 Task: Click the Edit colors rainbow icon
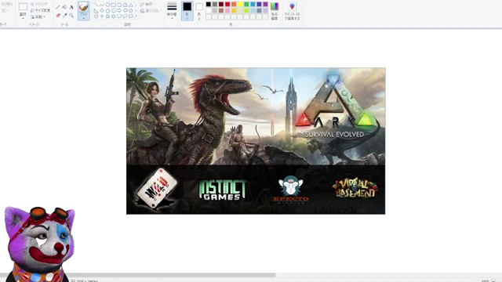(275, 11)
